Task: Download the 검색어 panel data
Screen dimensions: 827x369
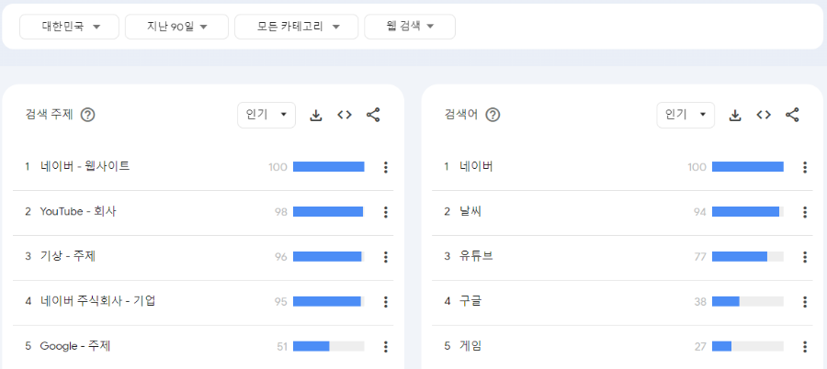Action: click(735, 115)
